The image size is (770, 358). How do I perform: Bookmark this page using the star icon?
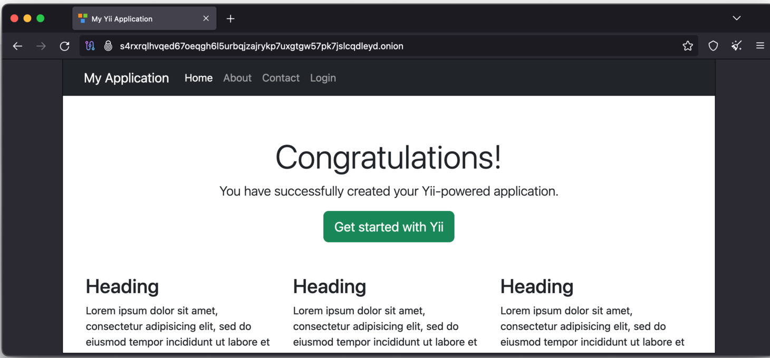click(688, 46)
